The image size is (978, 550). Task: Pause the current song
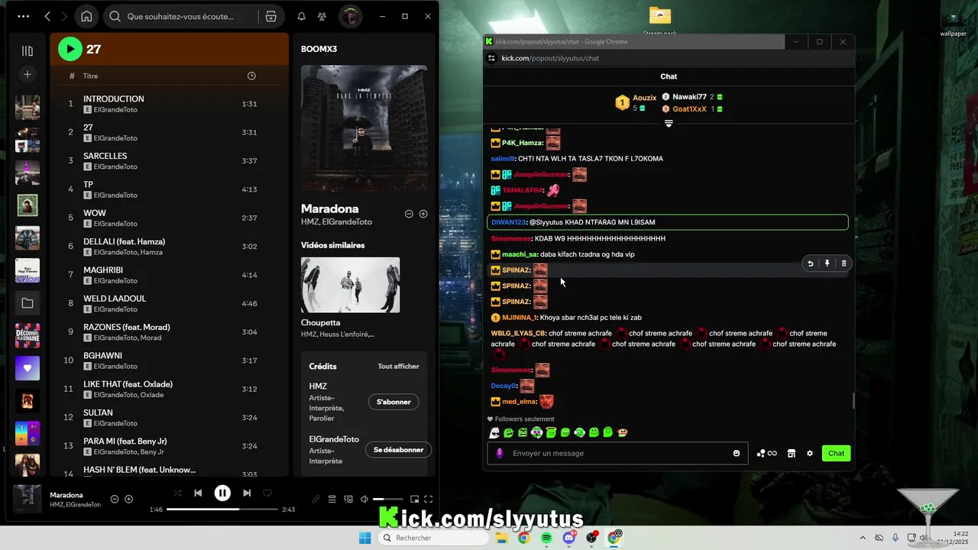tap(222, 493)
